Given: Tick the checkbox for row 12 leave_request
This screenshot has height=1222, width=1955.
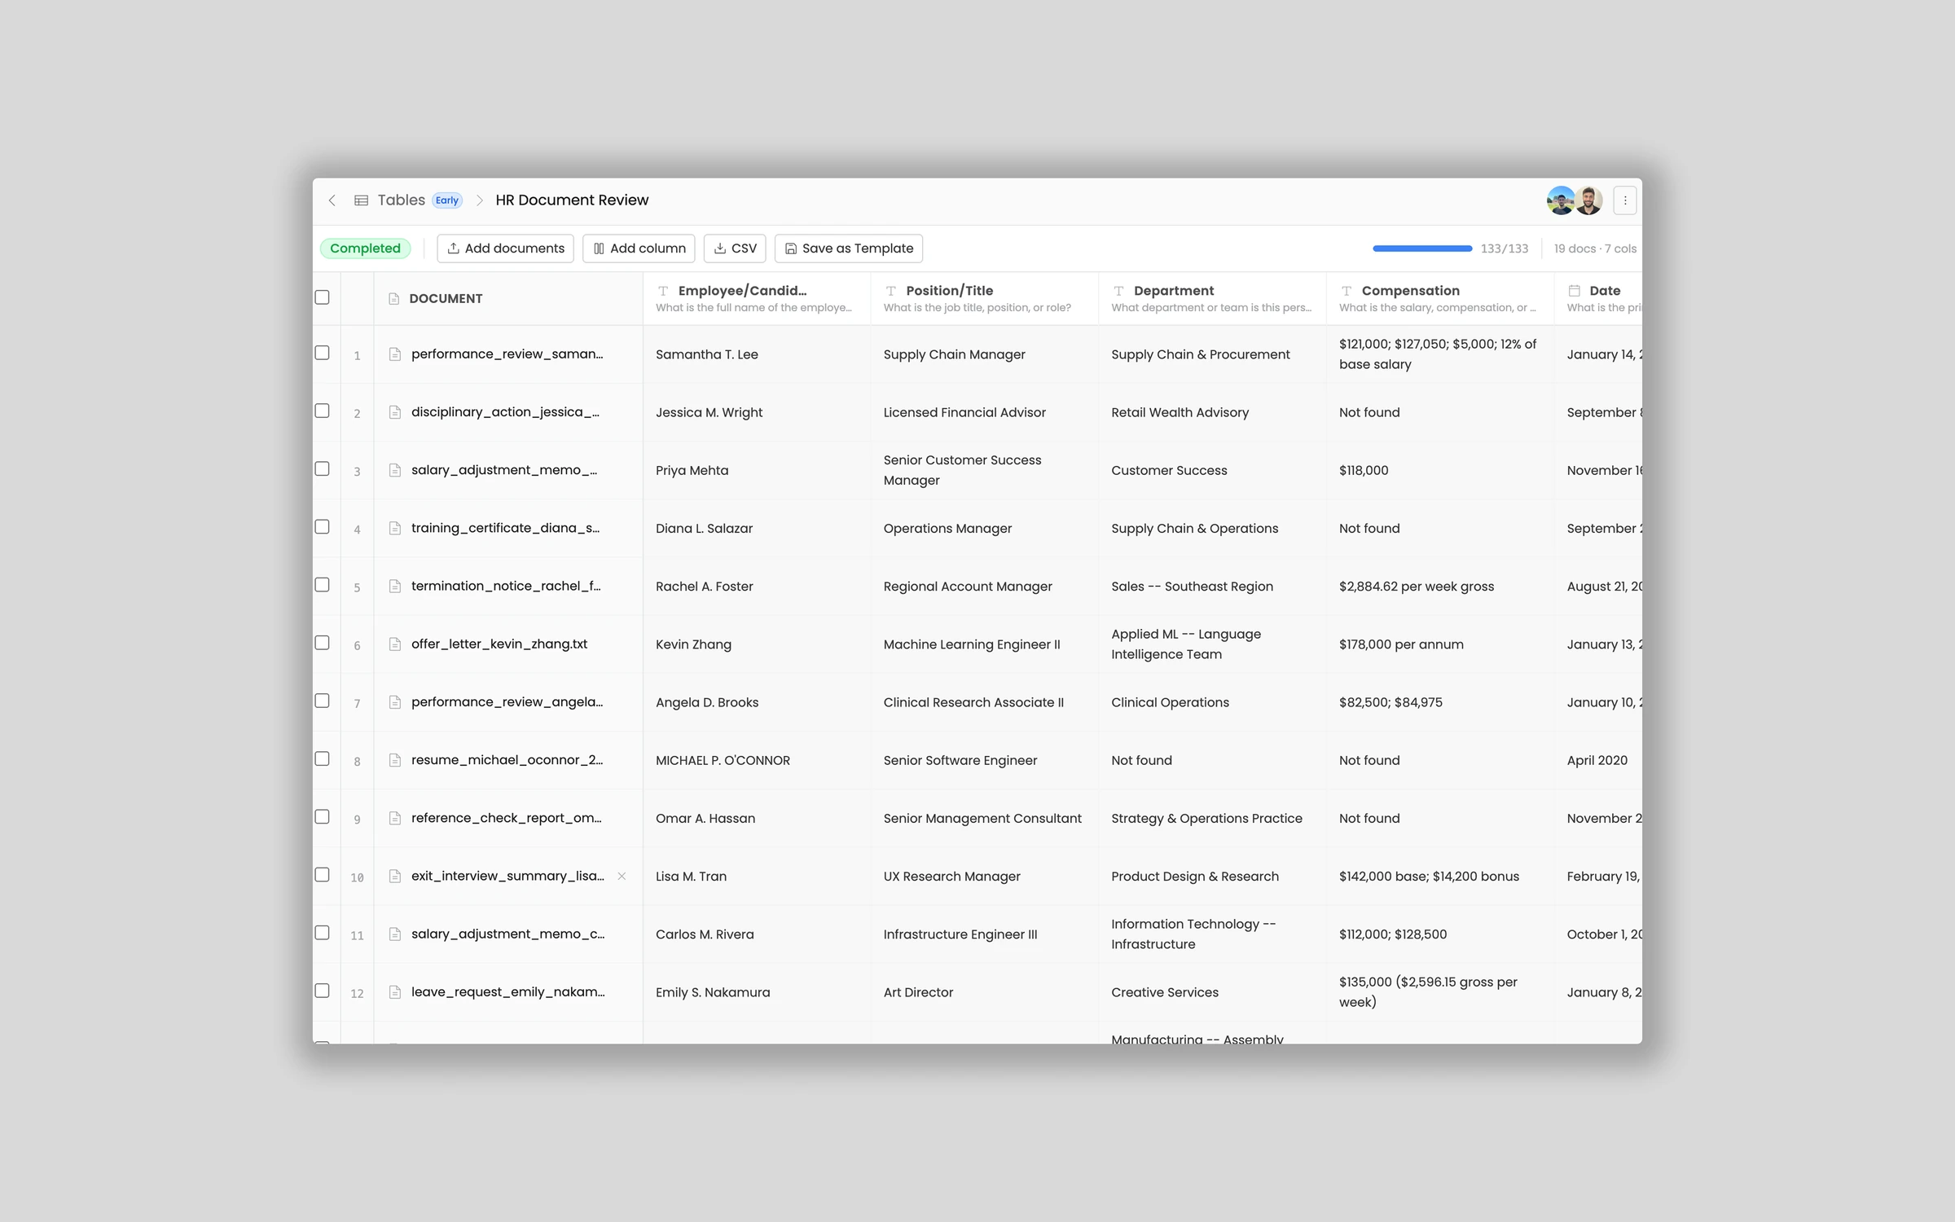Looking at the screenshot, I should click(323, 991).
